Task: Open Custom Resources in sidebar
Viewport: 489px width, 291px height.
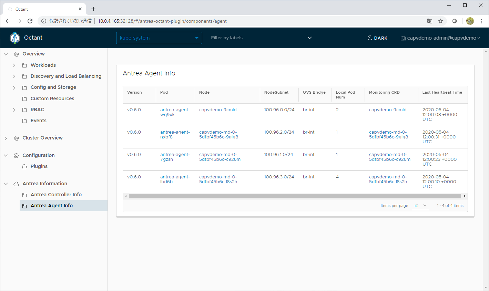Action: pos(52,98)
